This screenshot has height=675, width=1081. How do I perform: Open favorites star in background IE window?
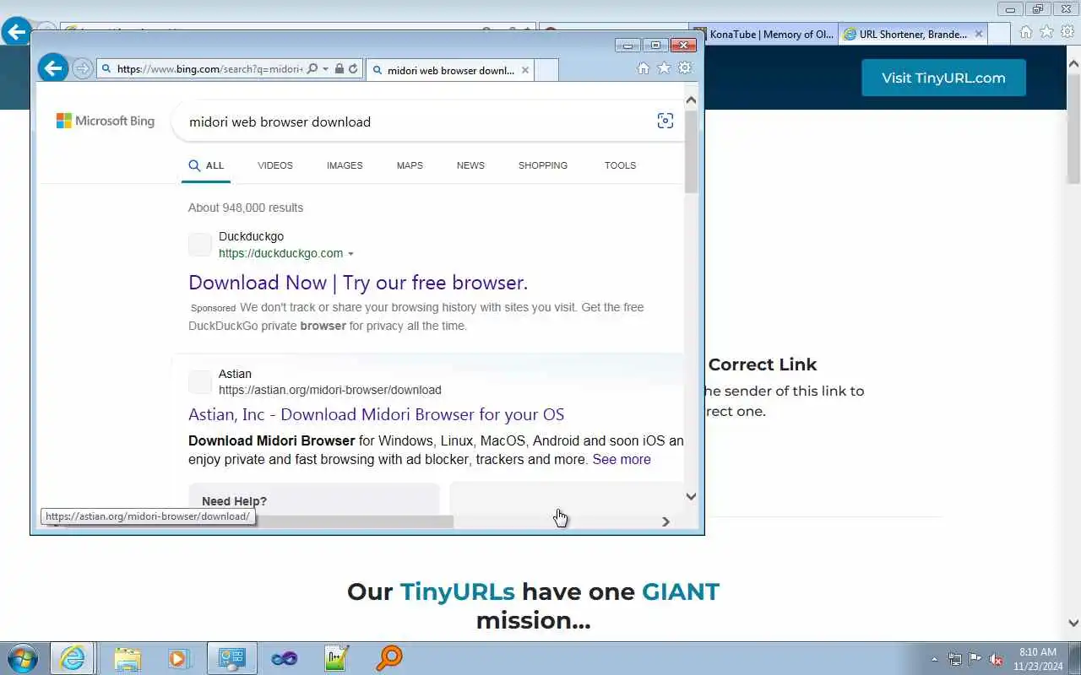[x=1046, y=32]
